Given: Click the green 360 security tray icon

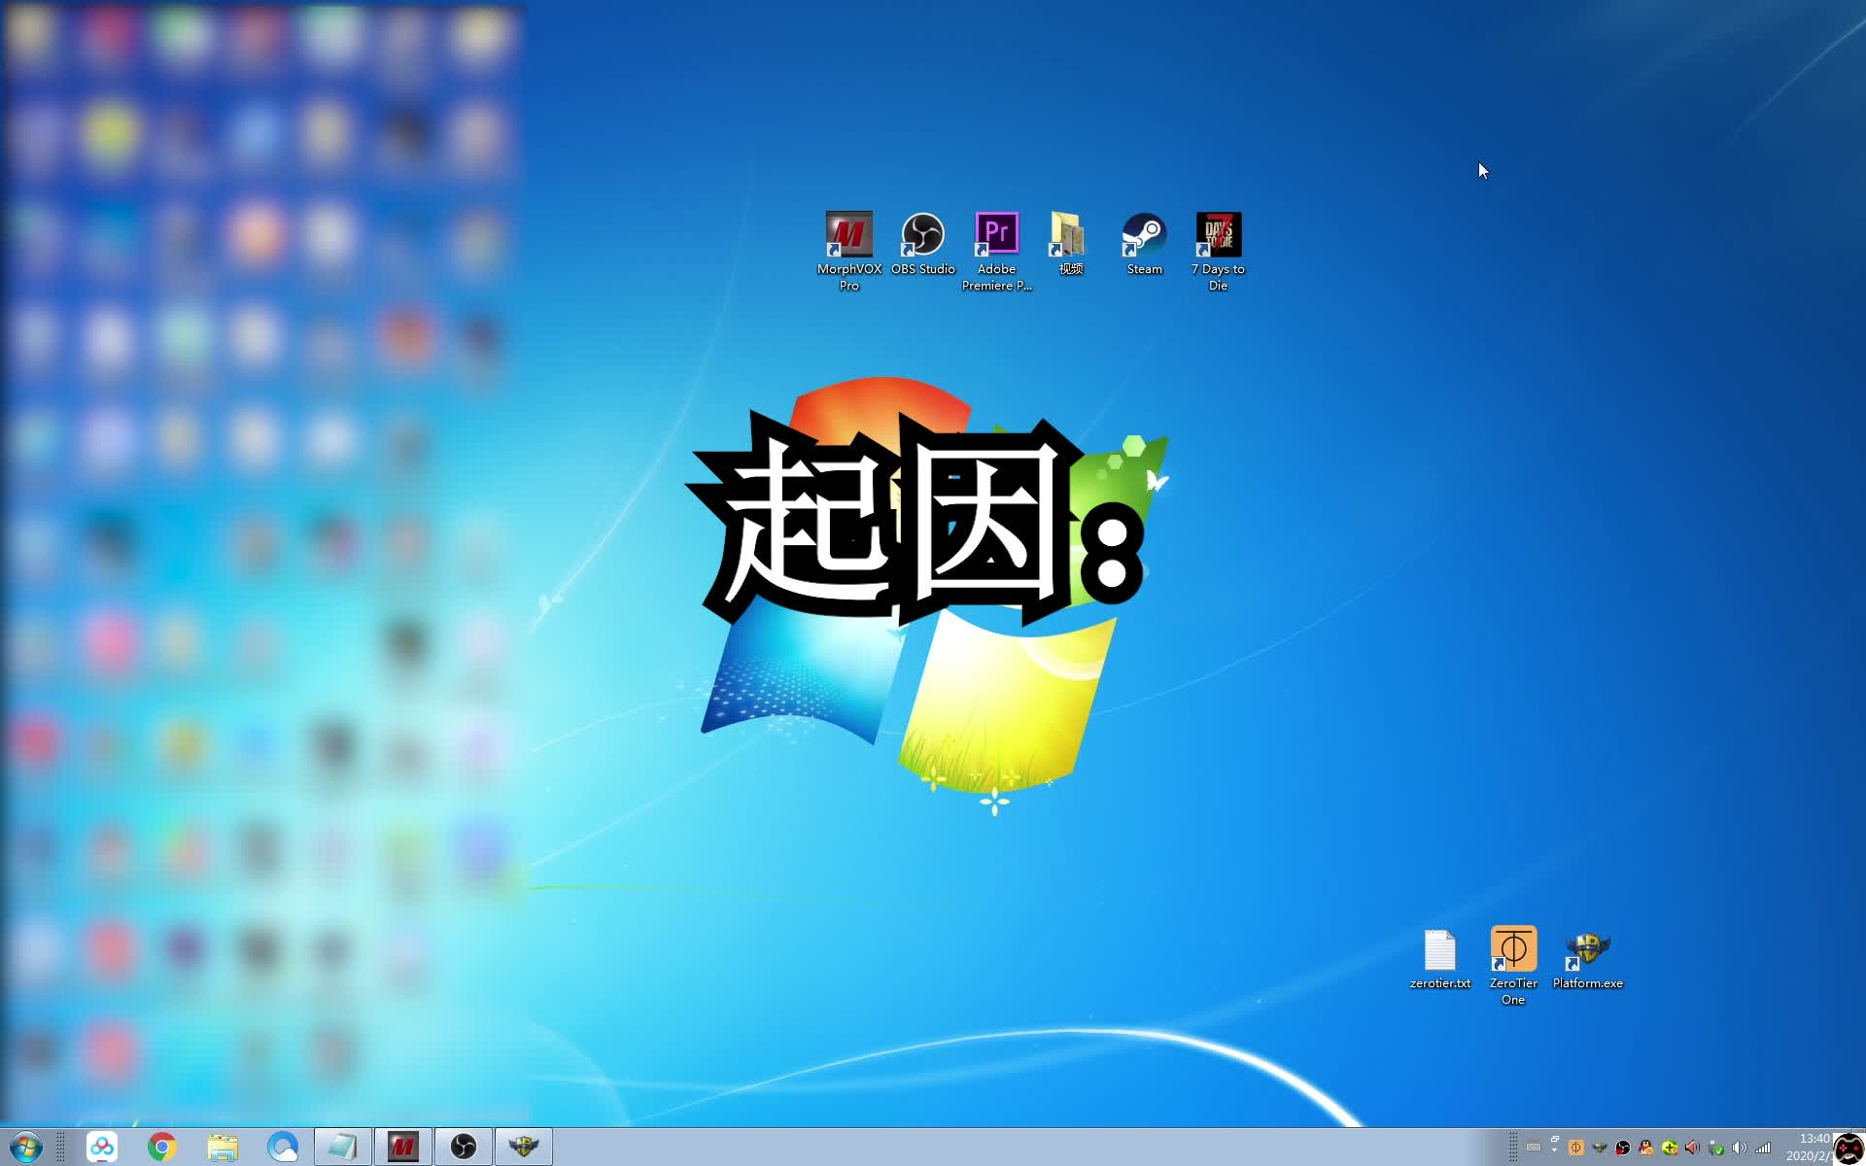Looking at the screenshot, I should tap(1670, 1148).
